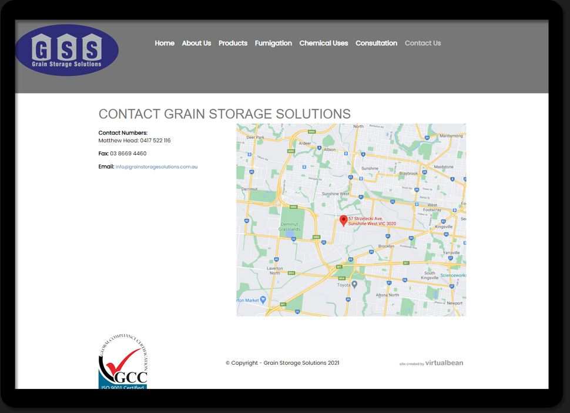Click the blue market pin icon on map
The height and width of the screenshot is (413, 570).
pyautogui.click(x=263, y=299)
